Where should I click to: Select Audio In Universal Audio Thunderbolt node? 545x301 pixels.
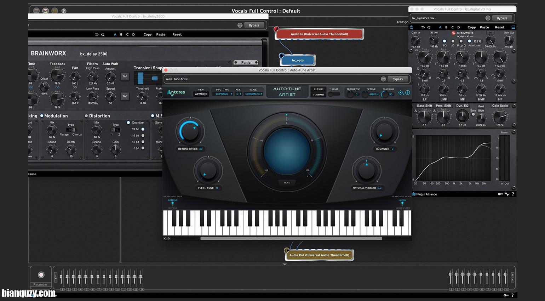pyautogui.click(x=319, y=34)
